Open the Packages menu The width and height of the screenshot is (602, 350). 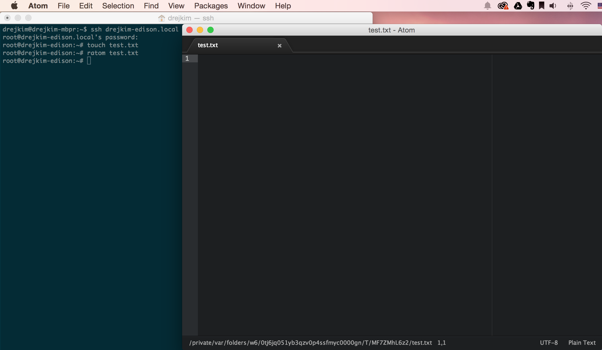(211, 6)
